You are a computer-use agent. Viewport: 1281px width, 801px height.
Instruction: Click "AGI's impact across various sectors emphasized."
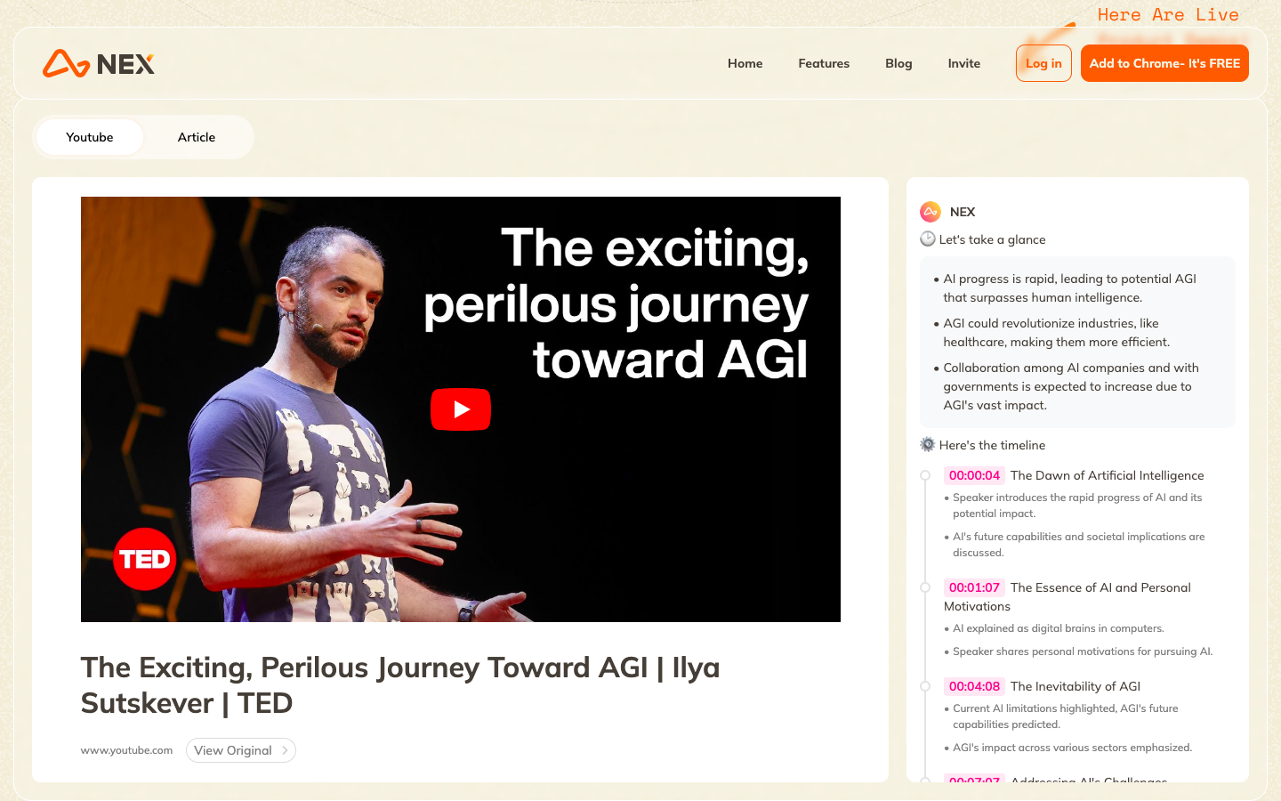coord(1072,748)
